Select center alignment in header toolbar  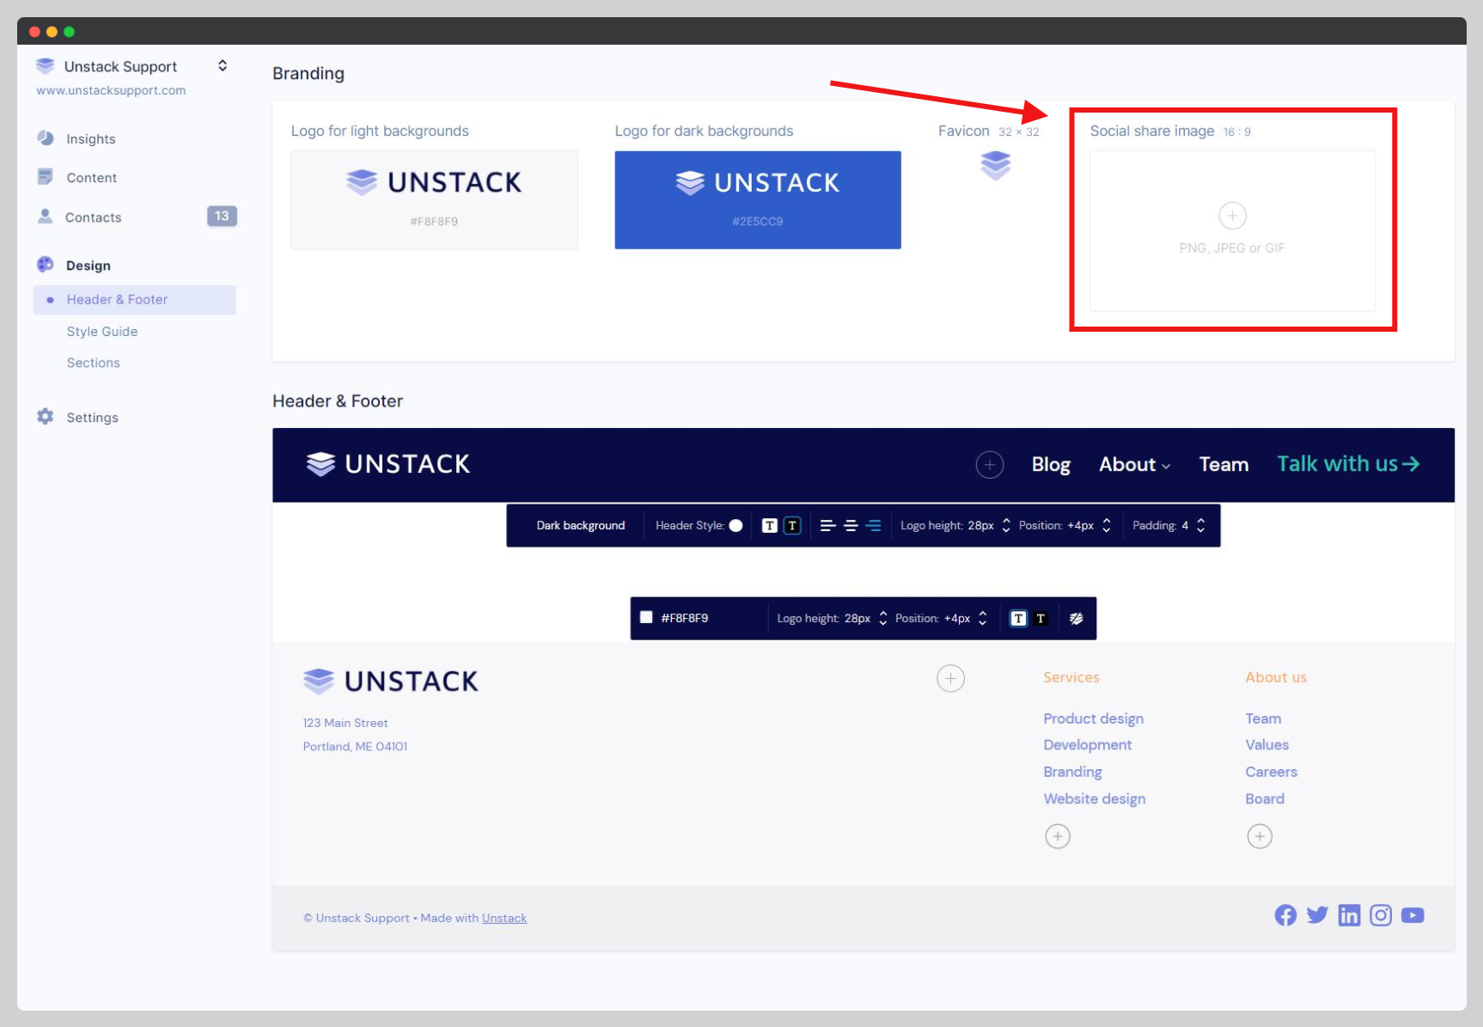(851, 526)
